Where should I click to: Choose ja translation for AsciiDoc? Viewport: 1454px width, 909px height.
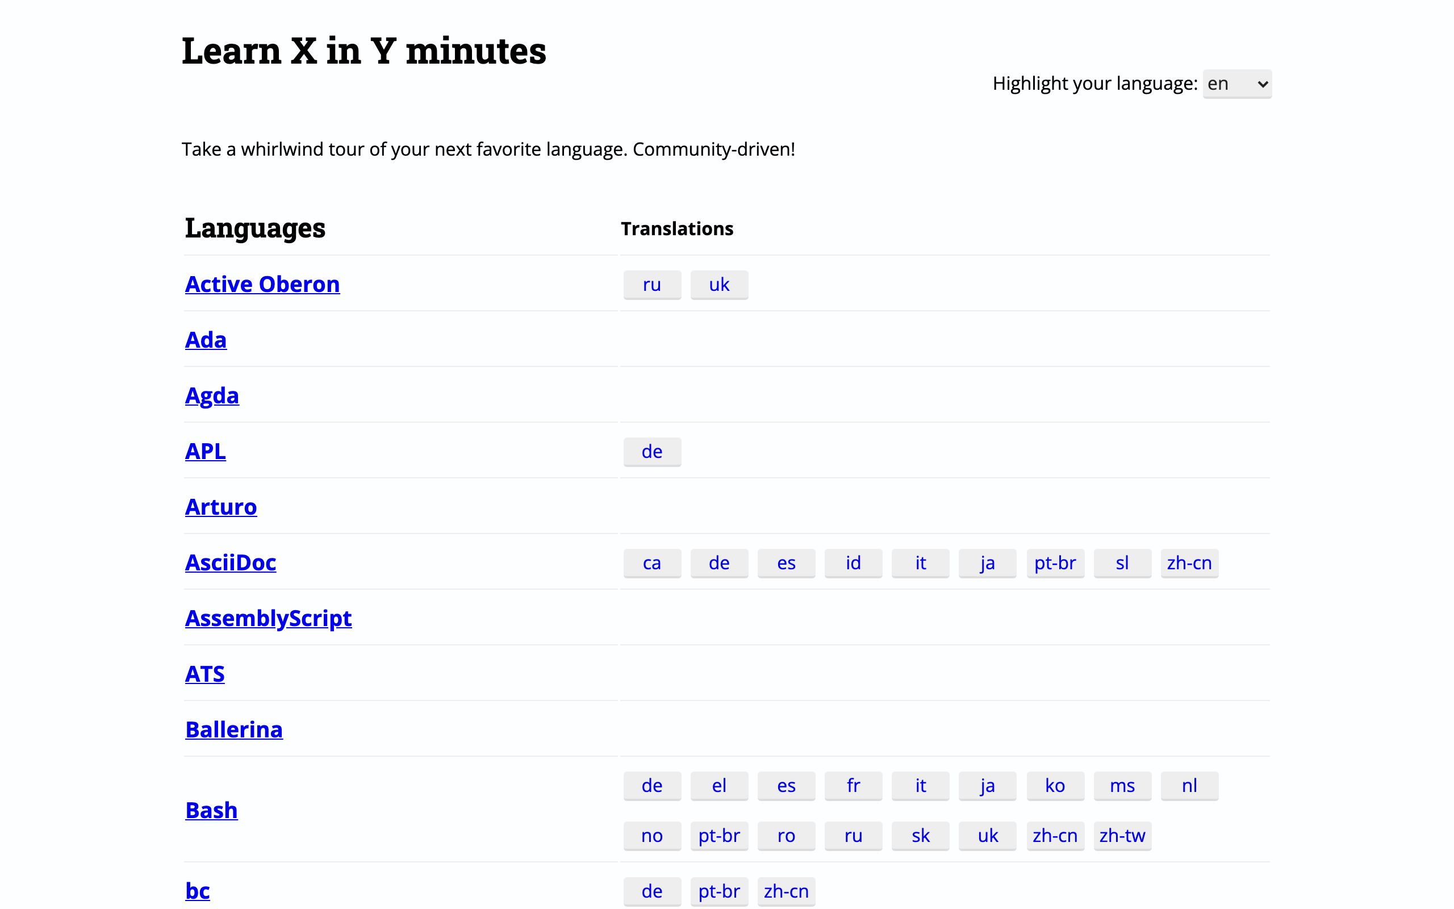point(988,562)
